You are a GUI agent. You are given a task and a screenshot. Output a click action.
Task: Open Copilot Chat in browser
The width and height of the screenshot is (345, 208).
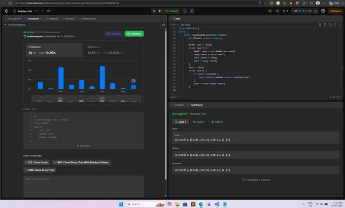[334, 3]
